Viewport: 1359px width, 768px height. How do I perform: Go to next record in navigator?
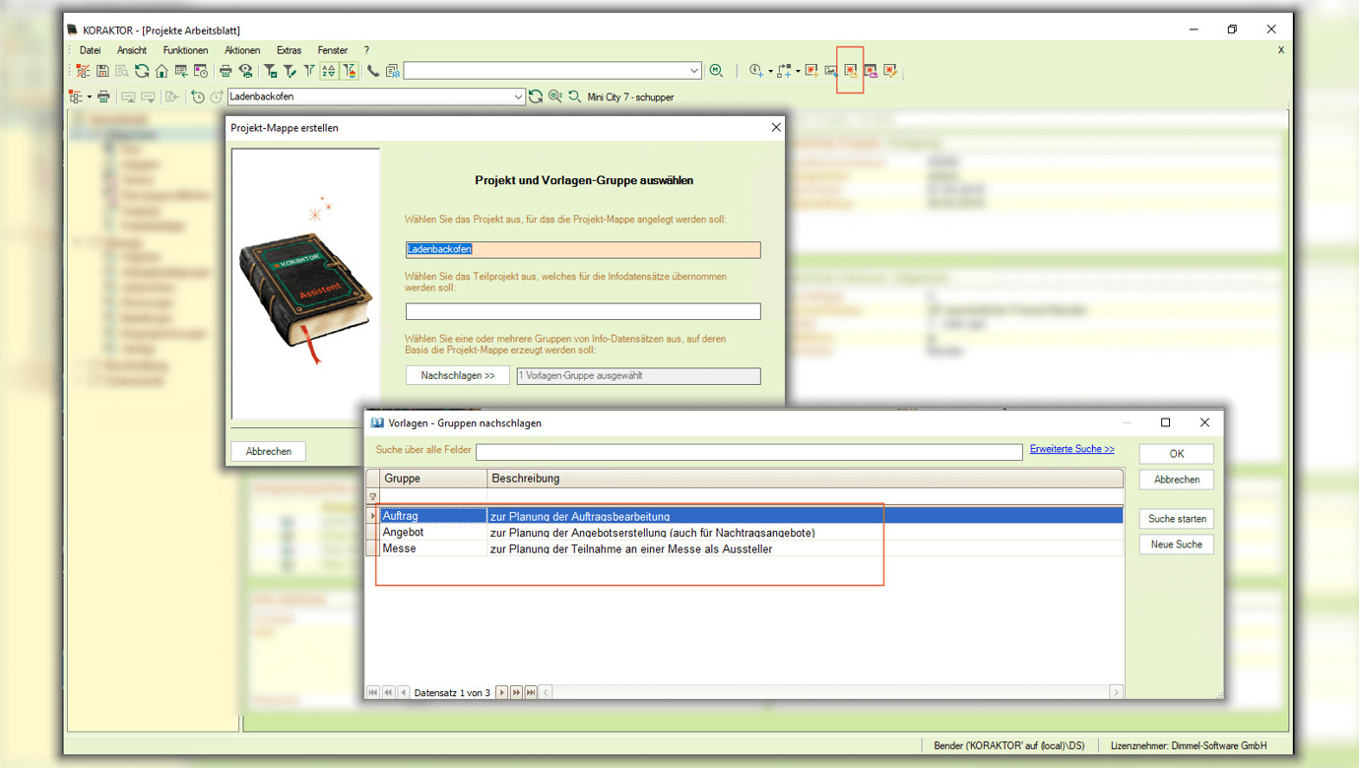(x=501, y=692)
